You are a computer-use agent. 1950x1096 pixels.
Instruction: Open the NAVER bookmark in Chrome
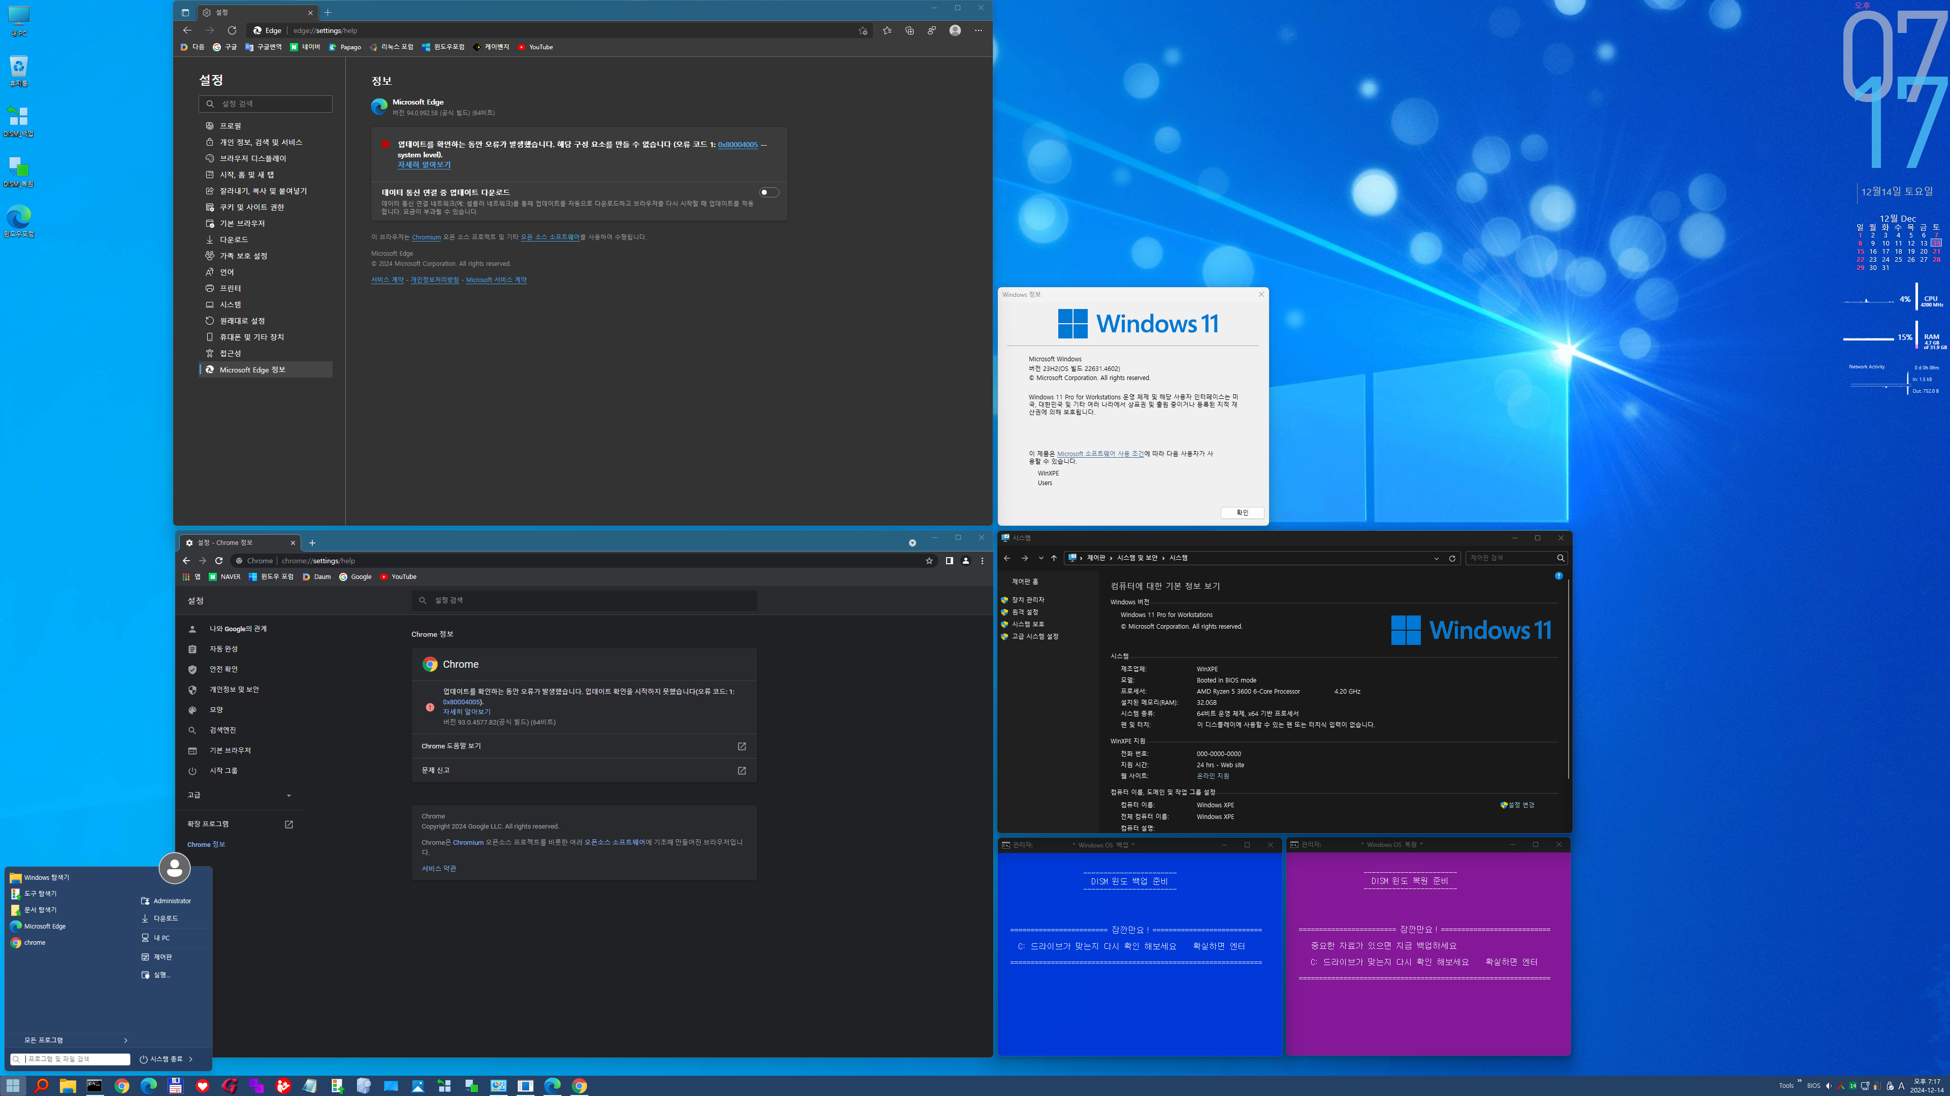(x=224, y=576)
